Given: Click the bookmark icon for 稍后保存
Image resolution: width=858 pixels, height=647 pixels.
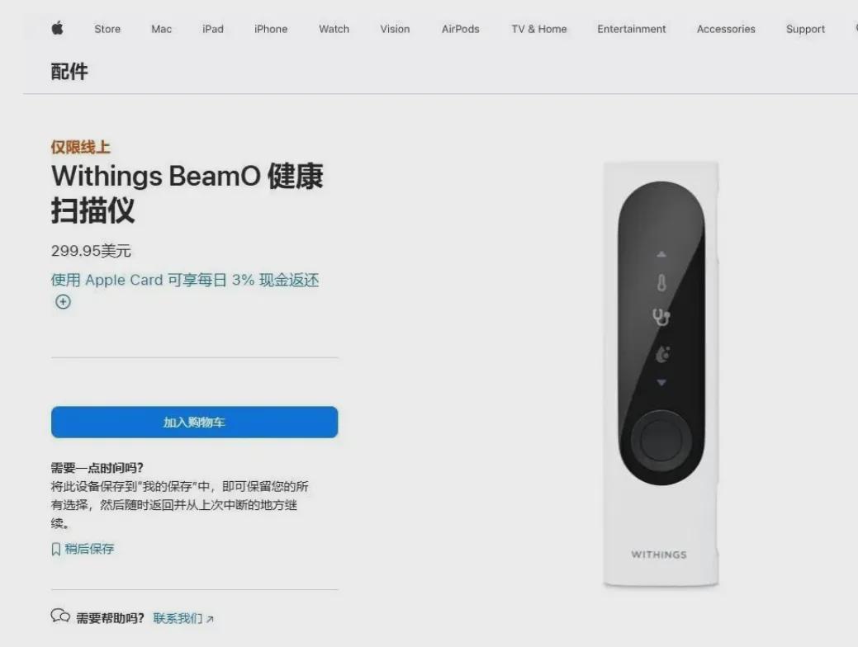Looking at the screenshot, I should point(55,549).
